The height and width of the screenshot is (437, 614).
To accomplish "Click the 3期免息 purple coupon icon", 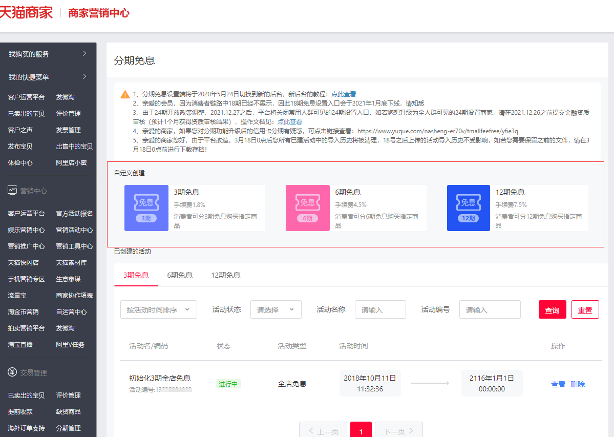I will click(x=146, y=208).
